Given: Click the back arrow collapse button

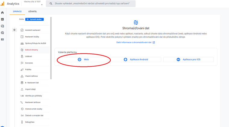Looking at the screenshot, I should [14, 30].
